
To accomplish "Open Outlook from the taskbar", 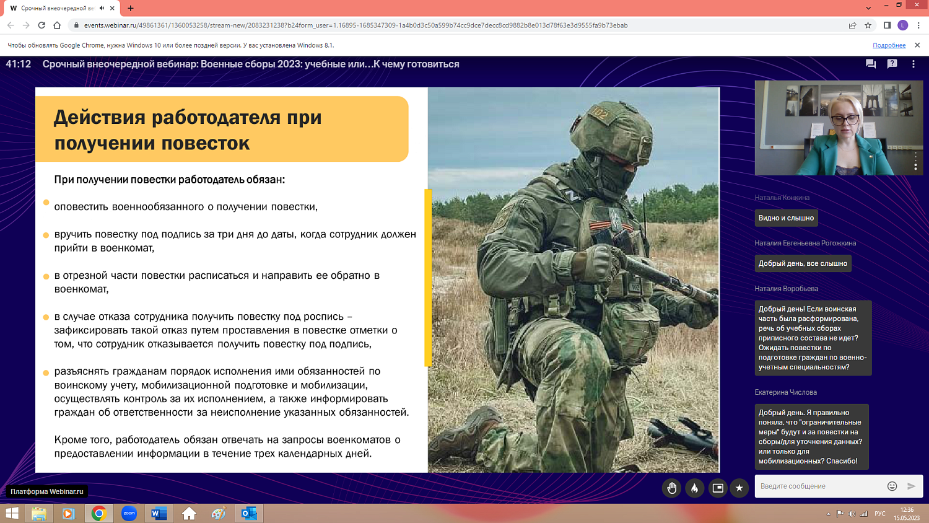I will (x=249, y=513).
